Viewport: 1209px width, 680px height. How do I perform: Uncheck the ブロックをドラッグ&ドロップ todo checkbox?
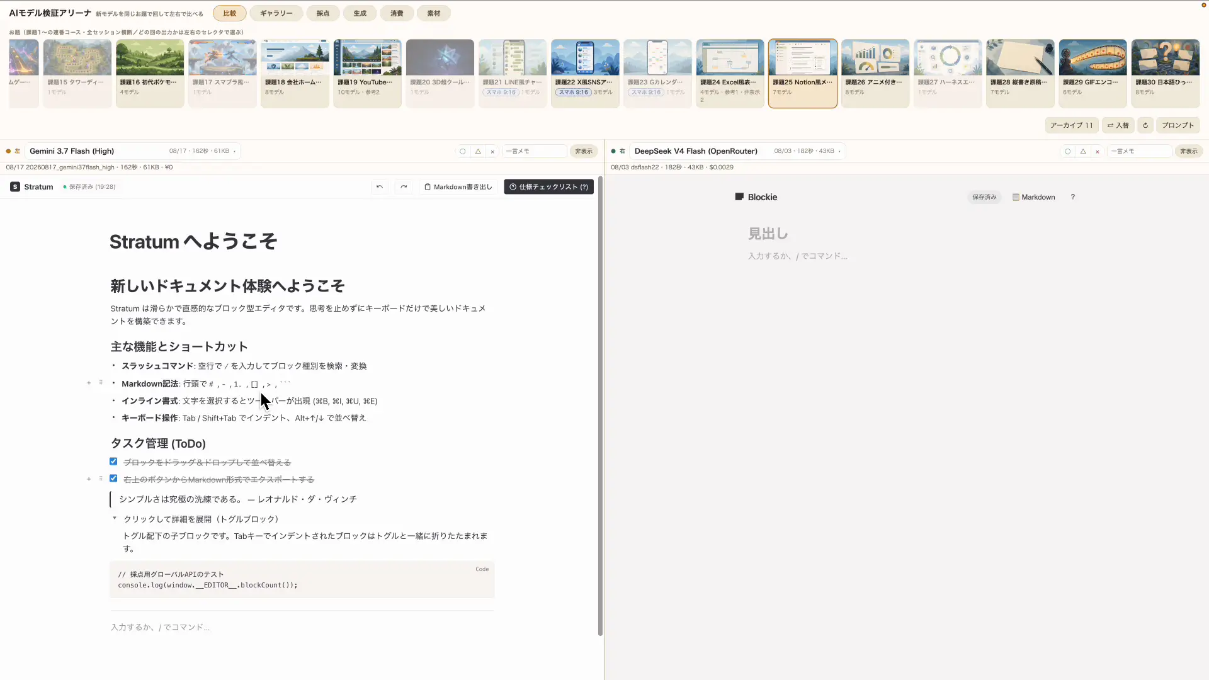coord(113,462)
